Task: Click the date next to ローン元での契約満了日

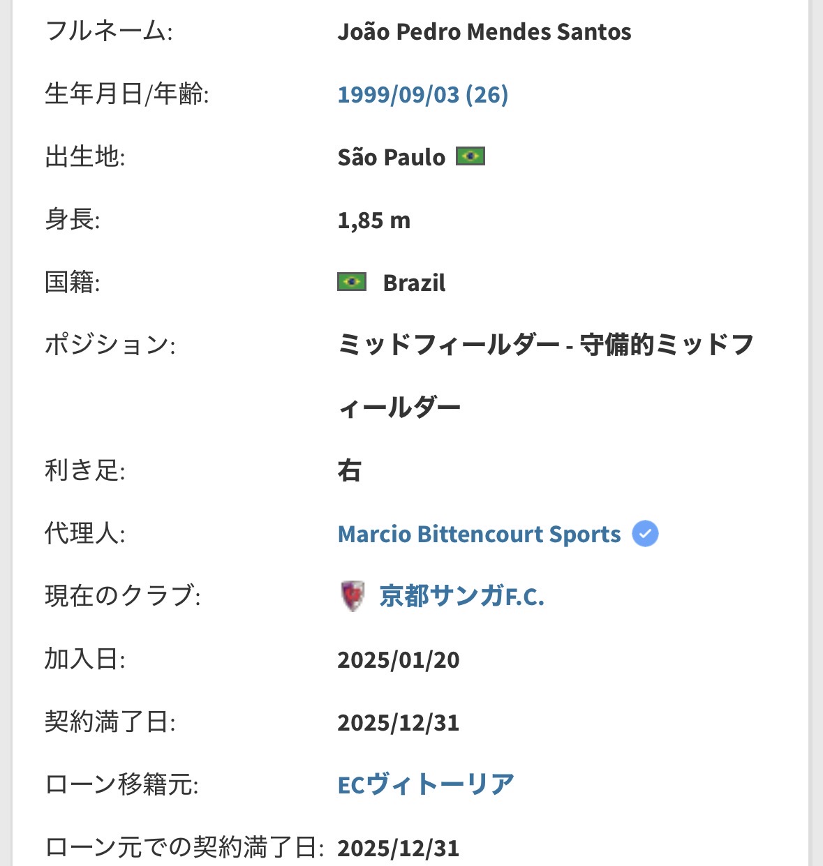Action: (399, 848)
